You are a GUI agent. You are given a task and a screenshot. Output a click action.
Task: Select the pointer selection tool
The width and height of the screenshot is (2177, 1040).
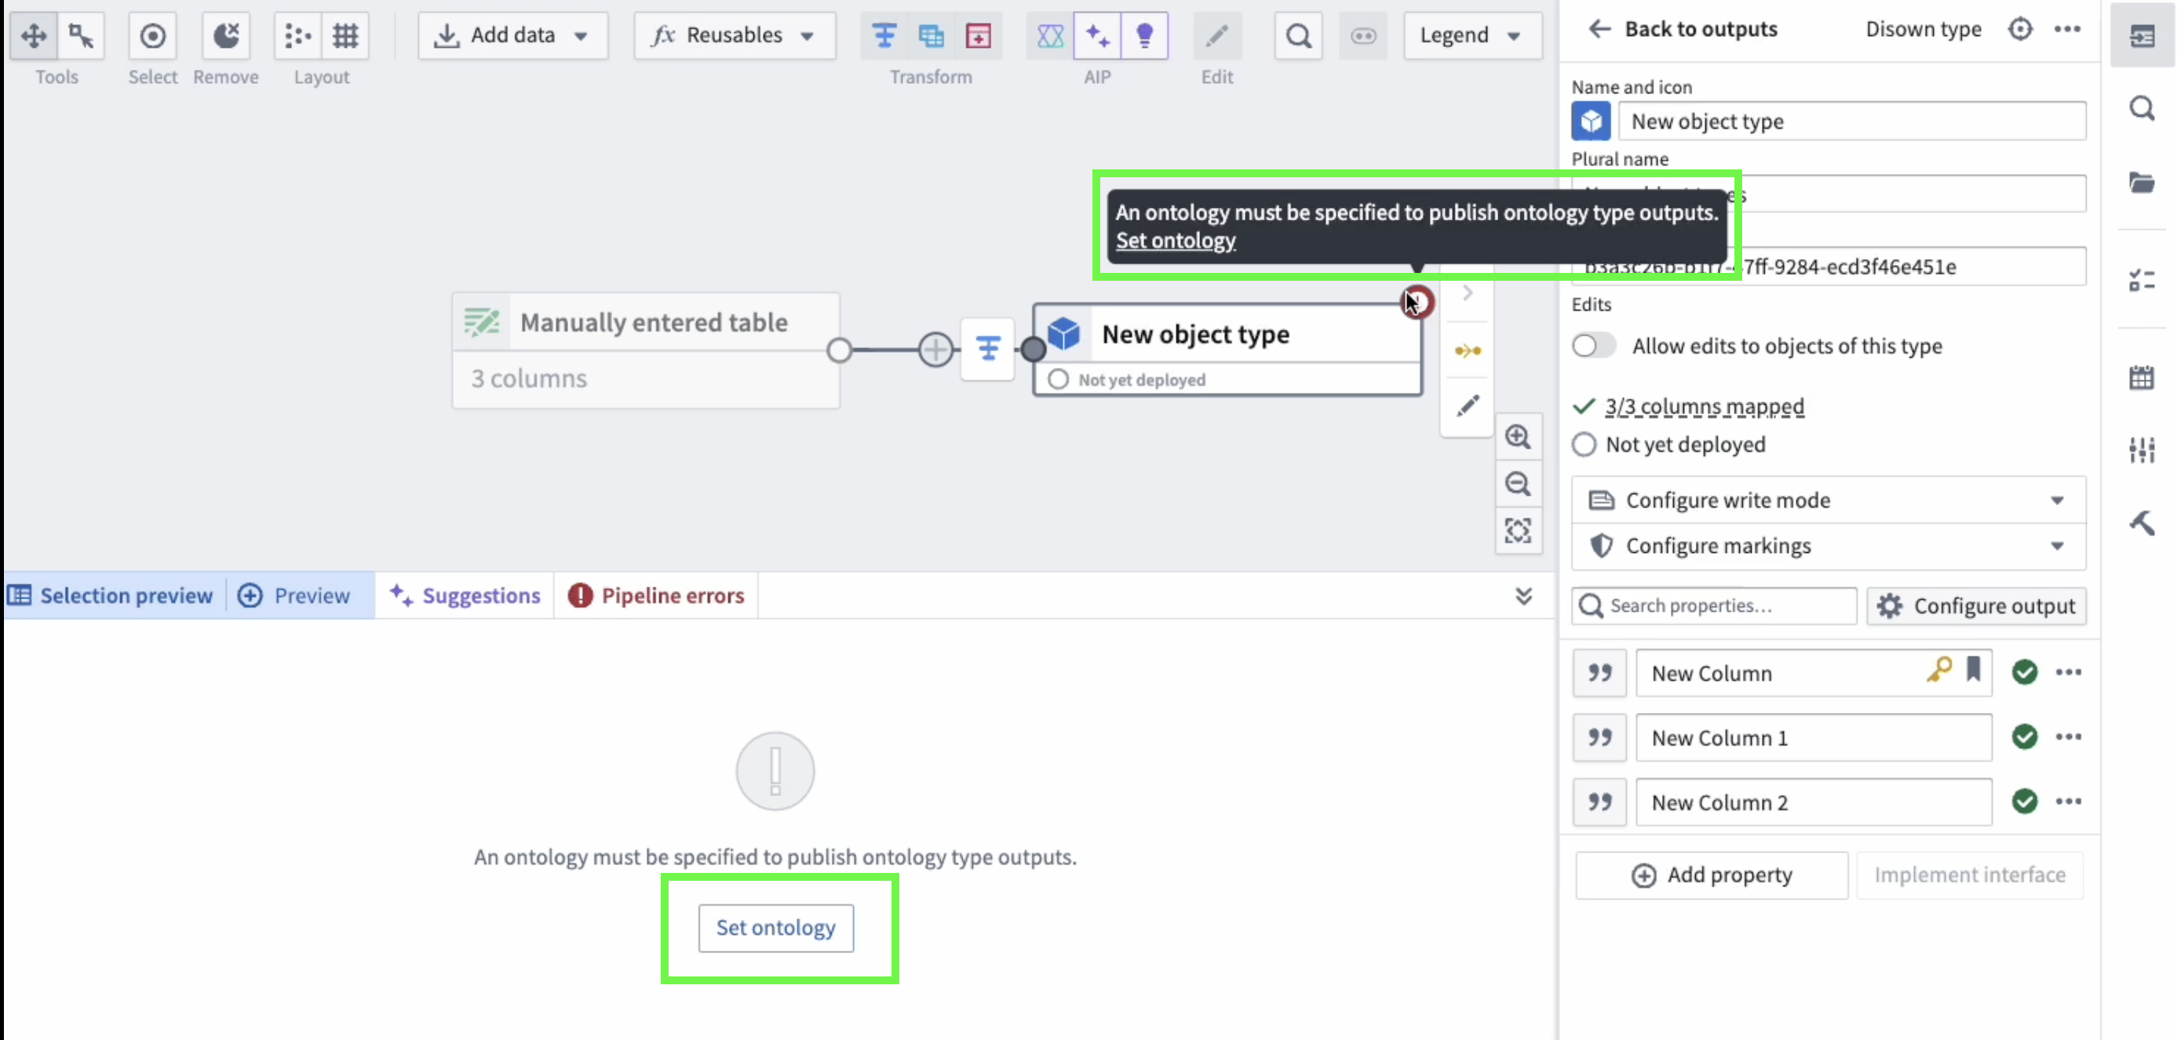[81, 35]
